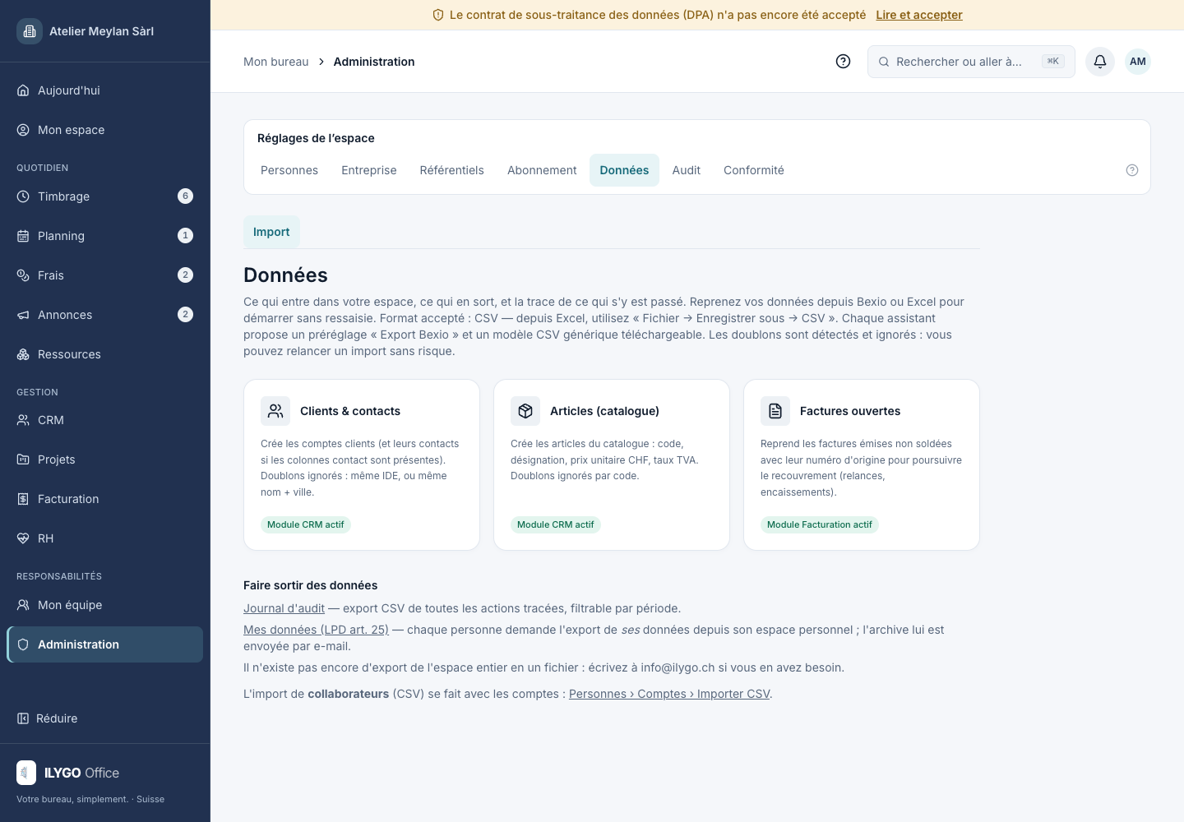This screenshot has width=1184, height=822.
Task: Open the notifications bell
Action: click(1100, 62)
